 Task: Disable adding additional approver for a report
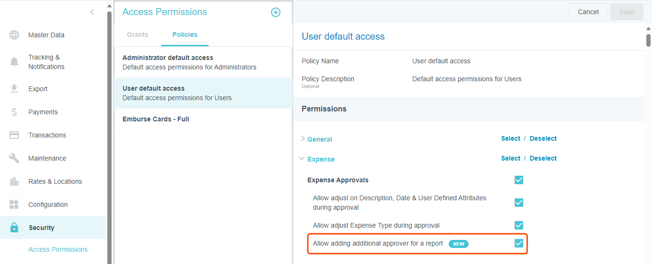tap(519, 243)
